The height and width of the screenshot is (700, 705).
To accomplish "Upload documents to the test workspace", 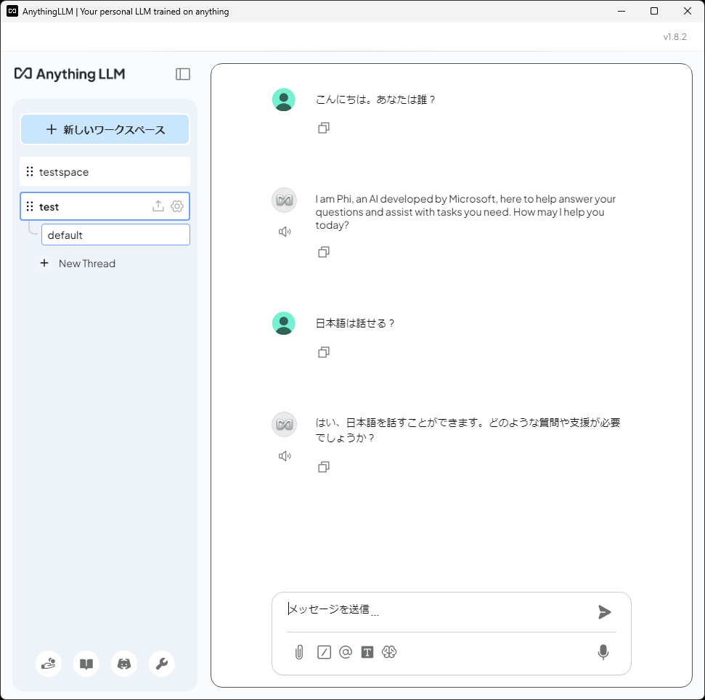I will click(x=158, y=206).
